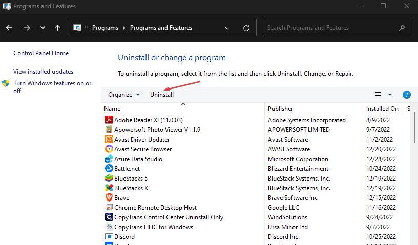Click the Chrome Remote Desktop Host icon

coord(109,207)
